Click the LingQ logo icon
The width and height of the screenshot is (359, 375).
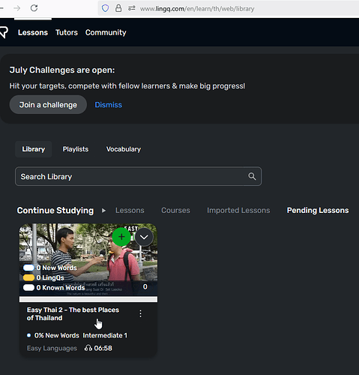pyautogui.click(x=4, y=32)
